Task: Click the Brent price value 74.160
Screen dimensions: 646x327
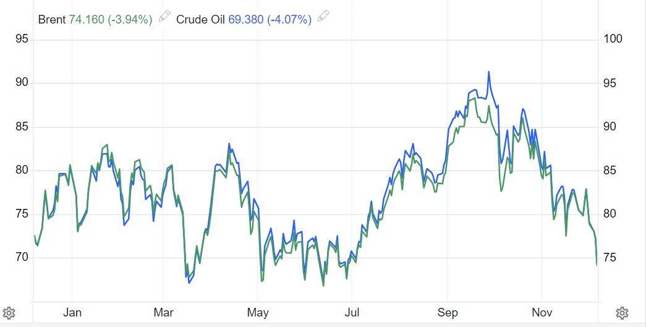Action: coord(85,19)
